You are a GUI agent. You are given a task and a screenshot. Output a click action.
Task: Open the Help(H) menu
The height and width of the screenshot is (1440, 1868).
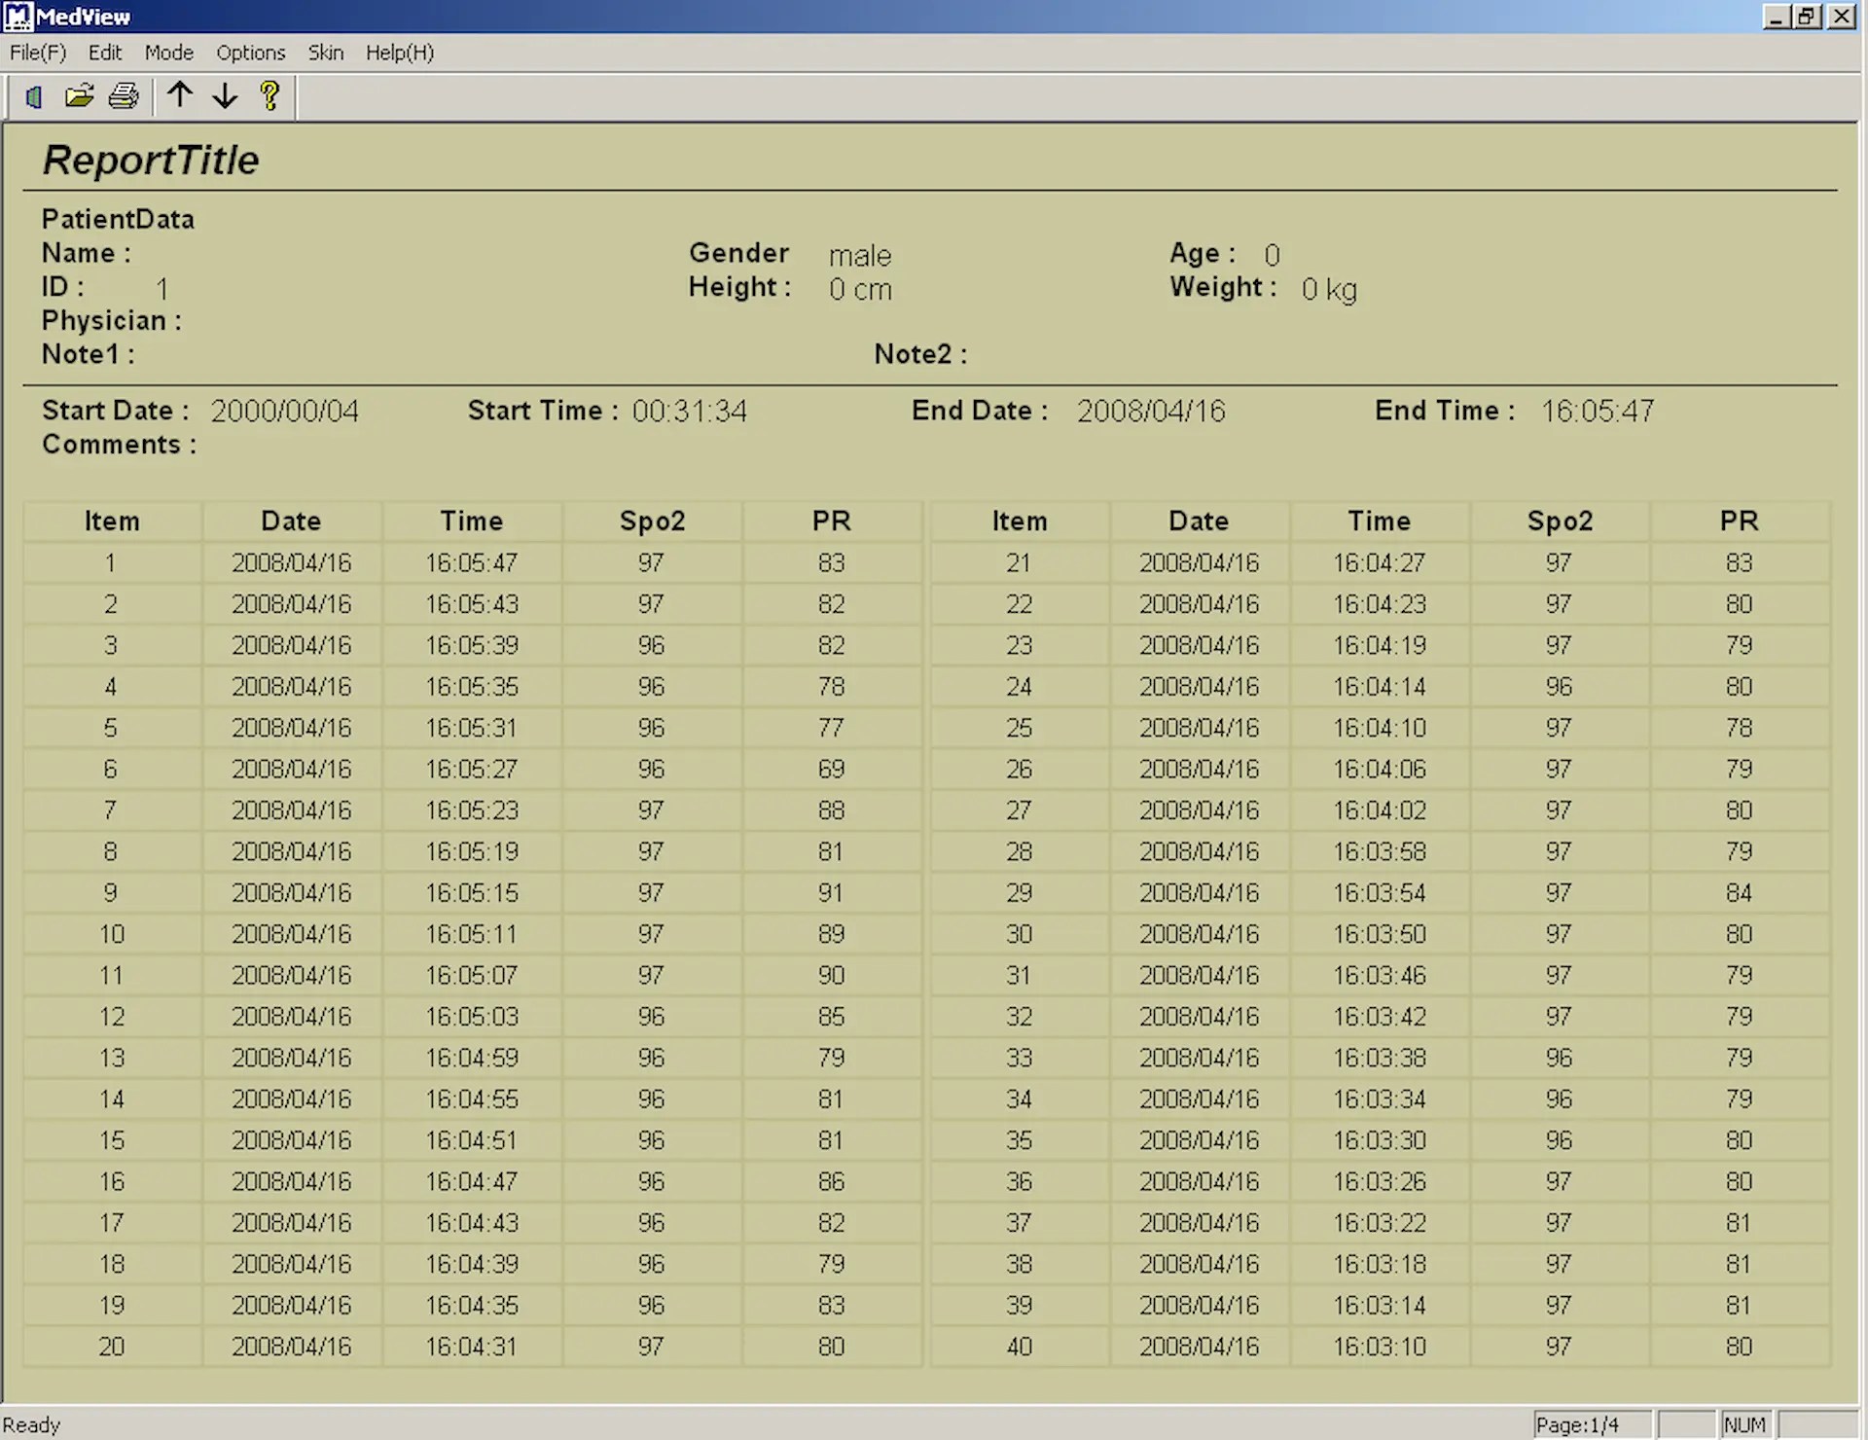399,53
